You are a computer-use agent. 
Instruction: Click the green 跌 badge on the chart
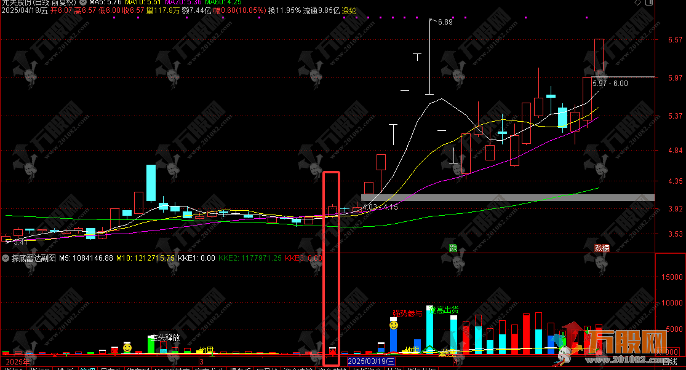point(453,248)
